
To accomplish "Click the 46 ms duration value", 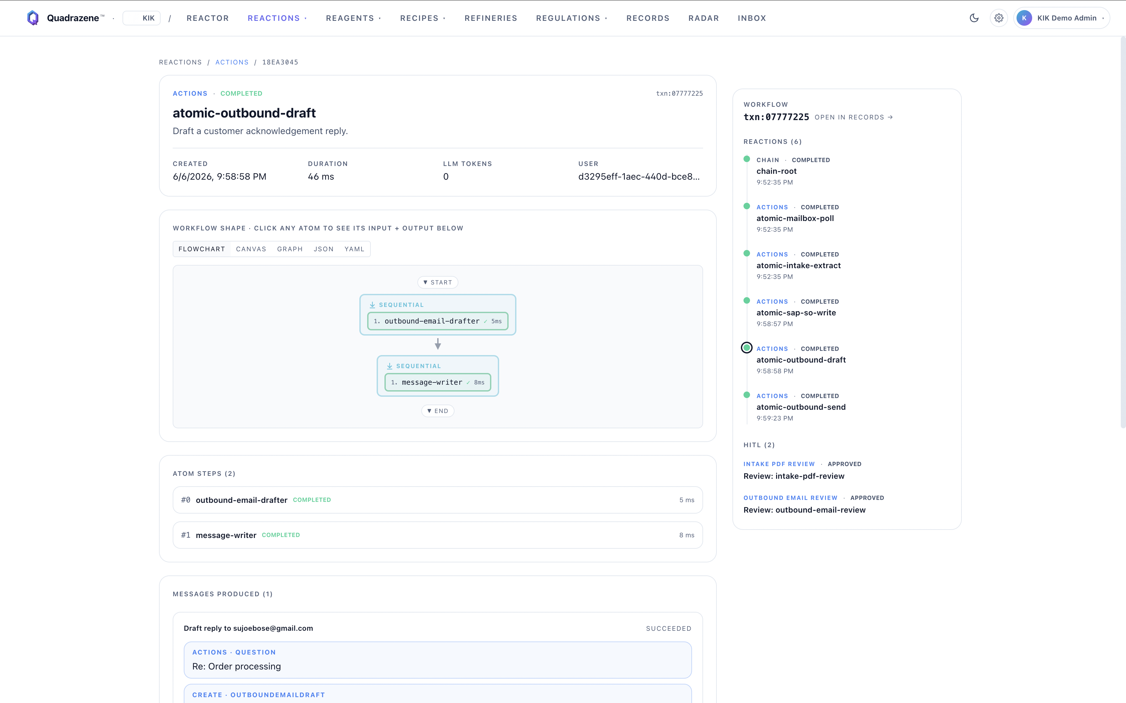I will tap(321, 177).
